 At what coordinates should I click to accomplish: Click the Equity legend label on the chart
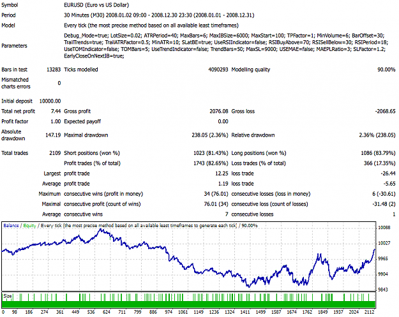click(29, 226)
